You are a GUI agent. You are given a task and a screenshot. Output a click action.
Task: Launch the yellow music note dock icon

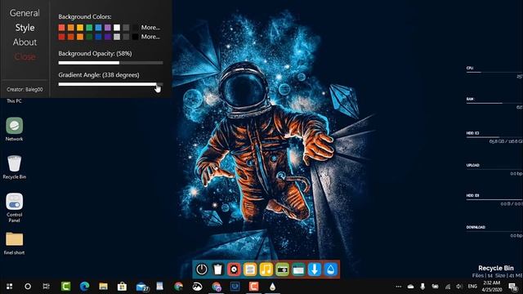[266, 269]
